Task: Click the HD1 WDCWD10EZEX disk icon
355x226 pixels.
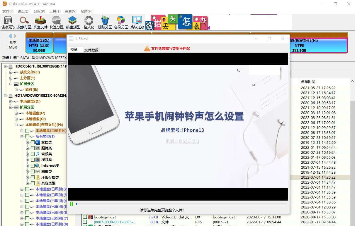Action: coord(11,96)
